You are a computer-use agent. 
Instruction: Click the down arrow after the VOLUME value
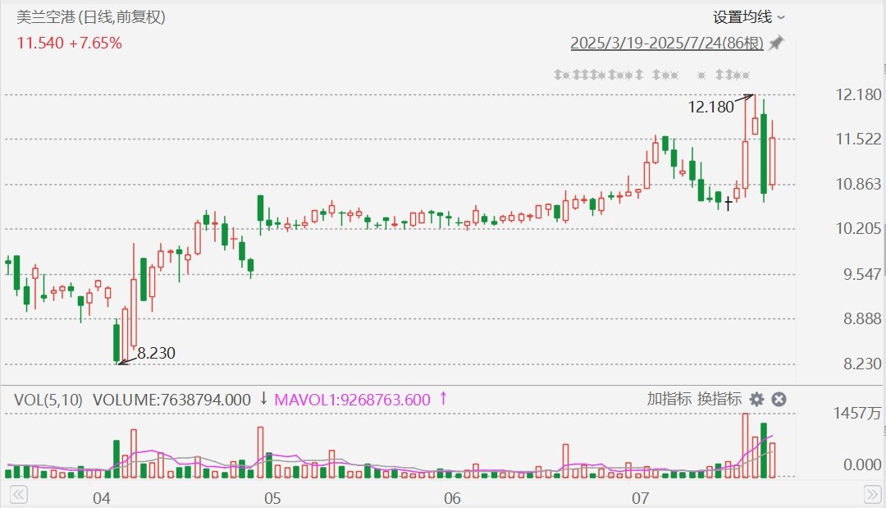pos(263,399)
